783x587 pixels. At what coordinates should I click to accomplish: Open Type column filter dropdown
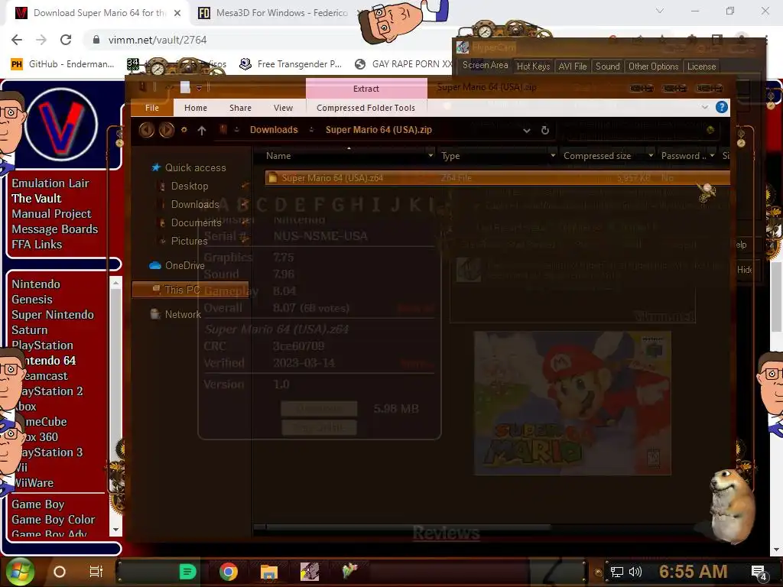552,156
